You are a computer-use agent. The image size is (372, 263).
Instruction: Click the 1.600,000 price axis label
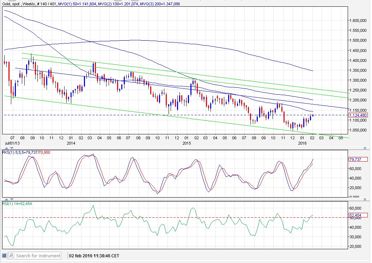pos(358,21)
